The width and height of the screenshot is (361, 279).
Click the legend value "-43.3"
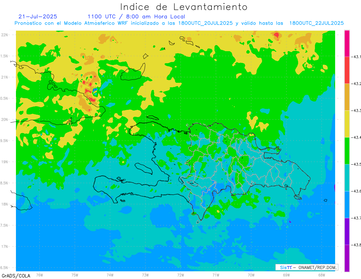(356, 111)
